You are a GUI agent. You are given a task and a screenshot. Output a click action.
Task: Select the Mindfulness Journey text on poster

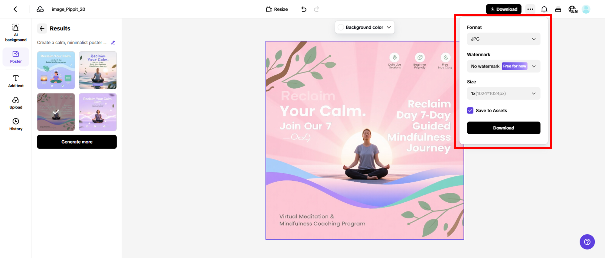click(x=419, y=142)
